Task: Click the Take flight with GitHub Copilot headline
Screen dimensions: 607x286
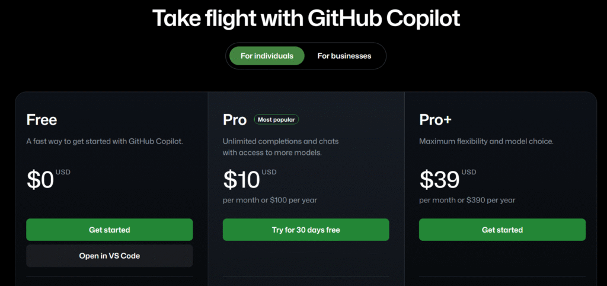Action: pyautogui.click(x=306, y=18)
